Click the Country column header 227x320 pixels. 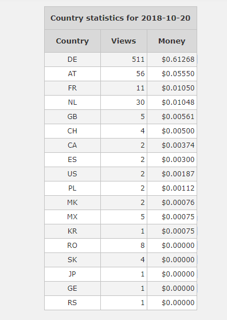click(72, 41)
